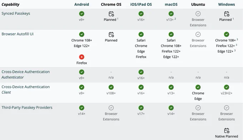Click Android green check for Synced Passkeys
This screenshot has width=243, height=140.
[x=82, y=14]
